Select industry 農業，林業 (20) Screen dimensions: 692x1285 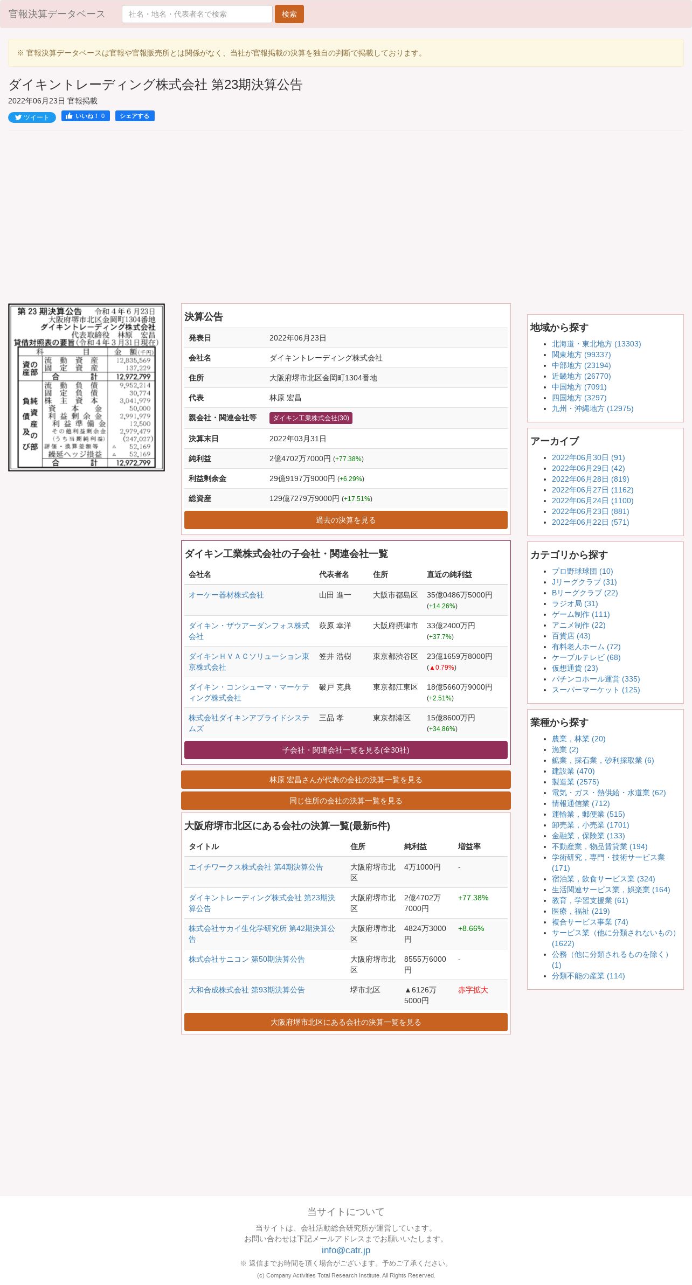point(578,739)
